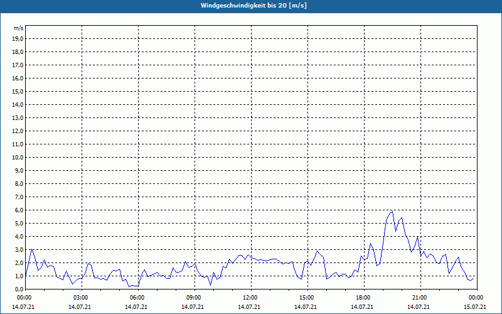Click on '13,0' axis tick label
The image size is (502, 314).
pyautogui.click(x=18, y=117)
